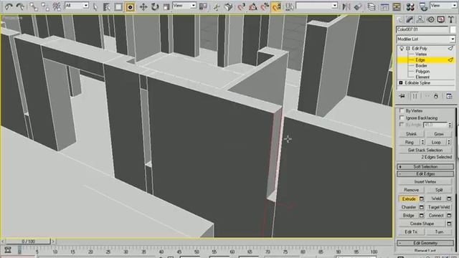Click the Ring selection button

[410, 142]
